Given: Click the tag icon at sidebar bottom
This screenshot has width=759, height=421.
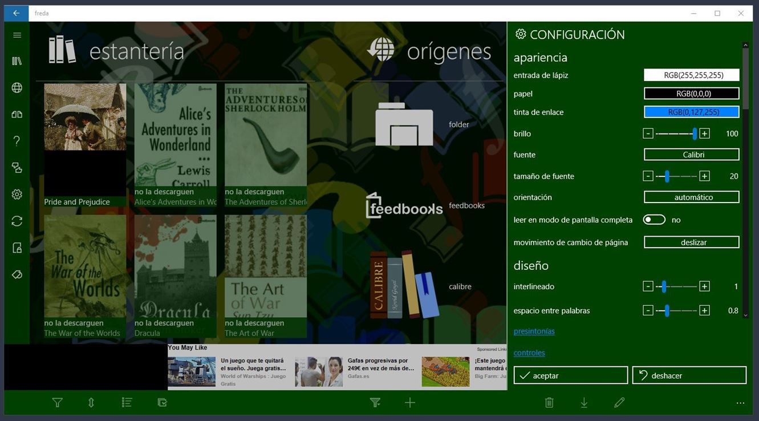Looking at the screenshot, I should pos(17,275).
